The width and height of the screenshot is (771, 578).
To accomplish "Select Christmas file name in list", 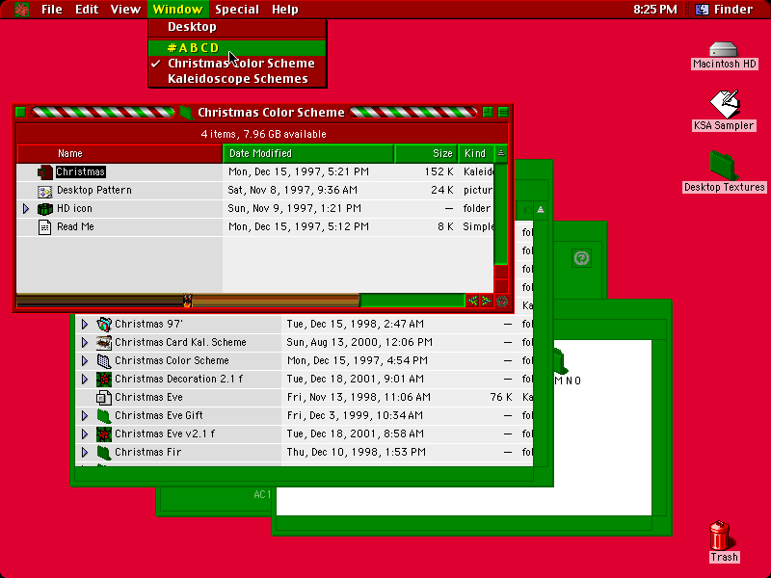I will click(81, 171).
